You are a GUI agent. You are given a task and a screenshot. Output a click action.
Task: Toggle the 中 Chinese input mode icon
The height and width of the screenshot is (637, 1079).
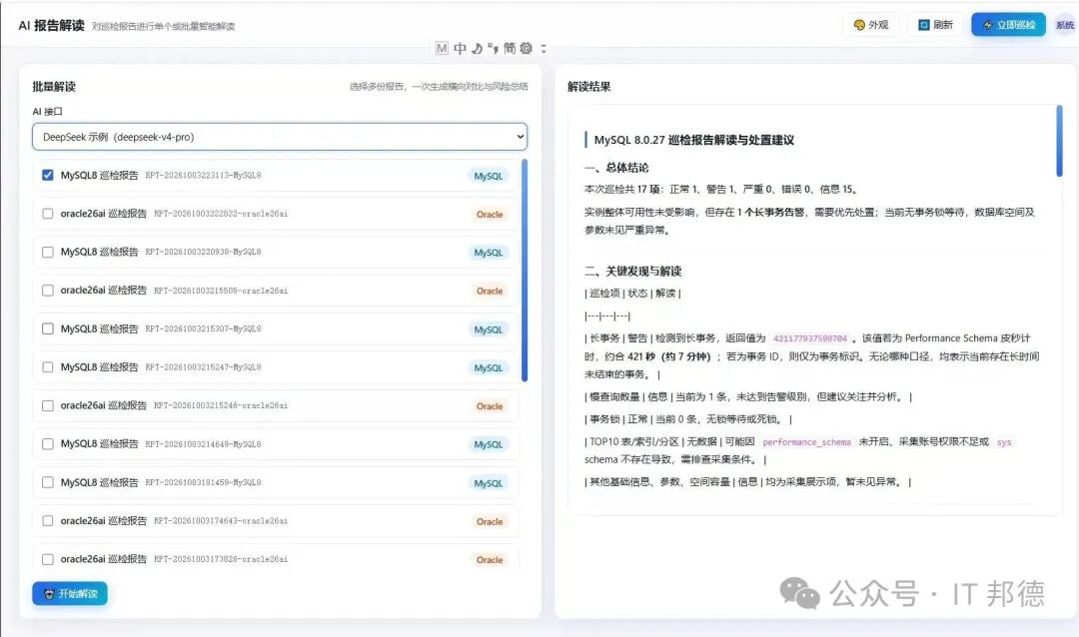pos(460,48)
